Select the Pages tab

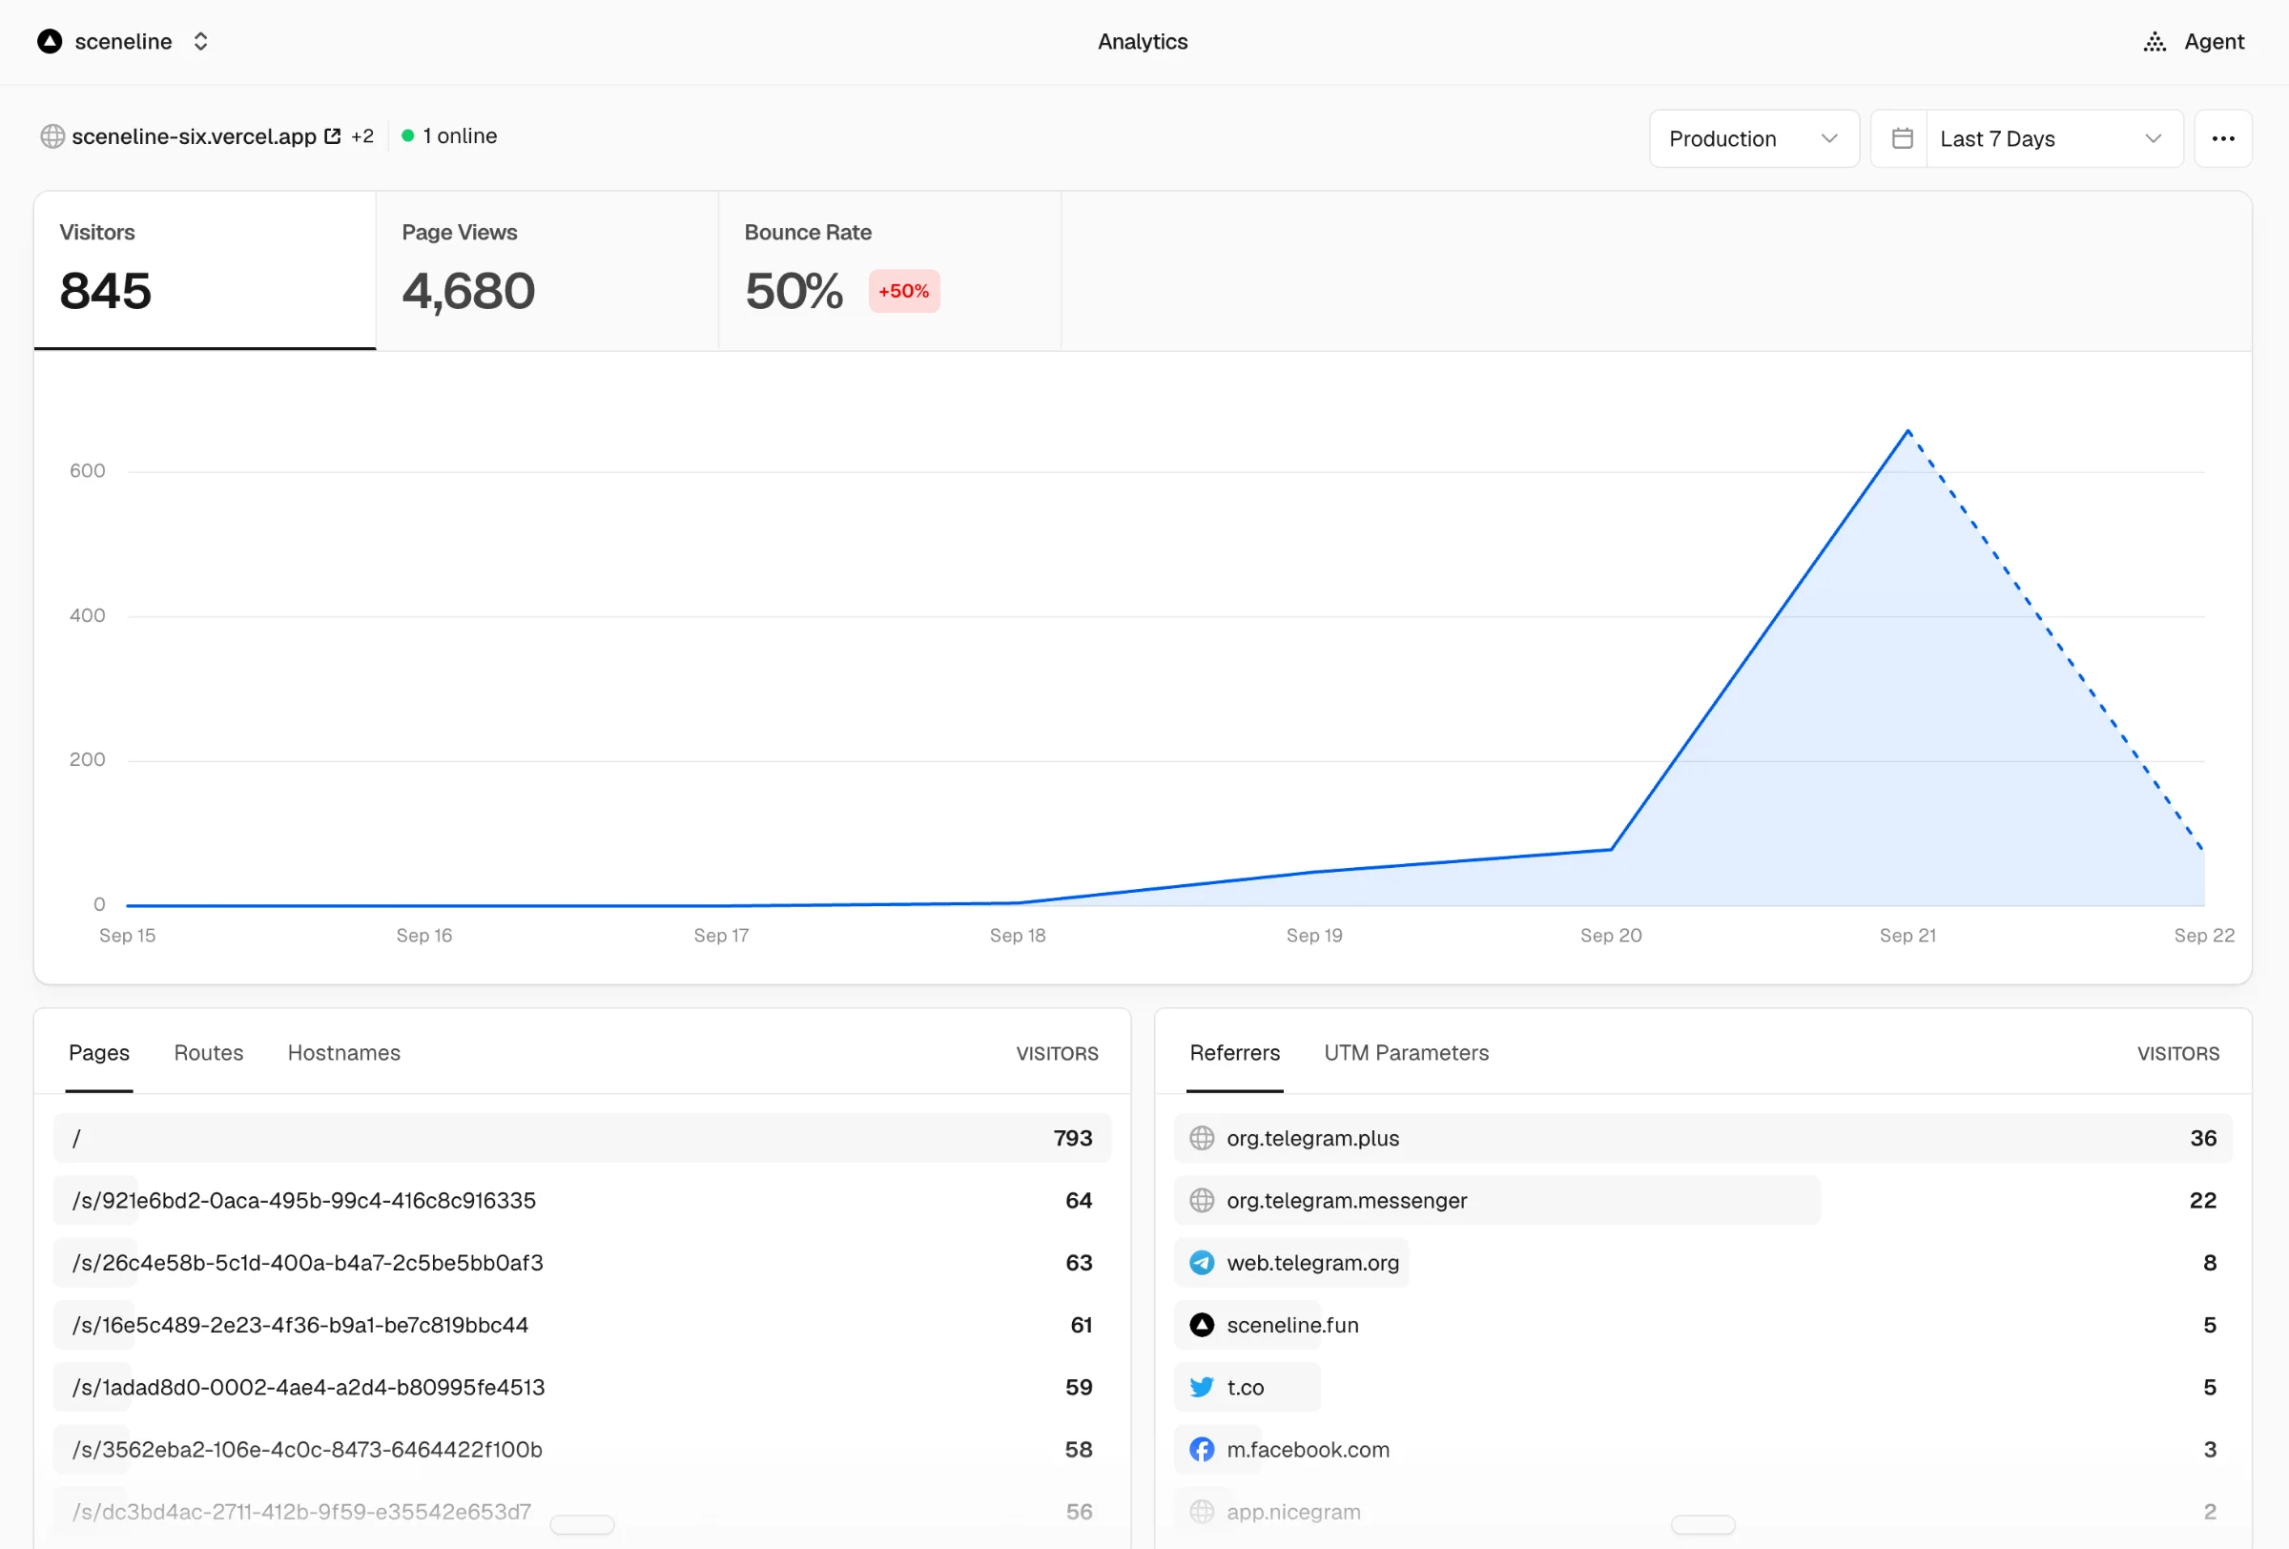click(98, 1053)
